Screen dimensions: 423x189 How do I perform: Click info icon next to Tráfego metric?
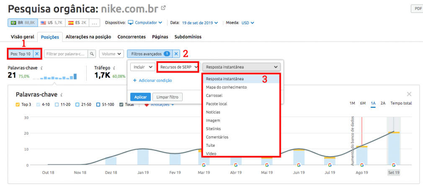(x=114, y=68)
